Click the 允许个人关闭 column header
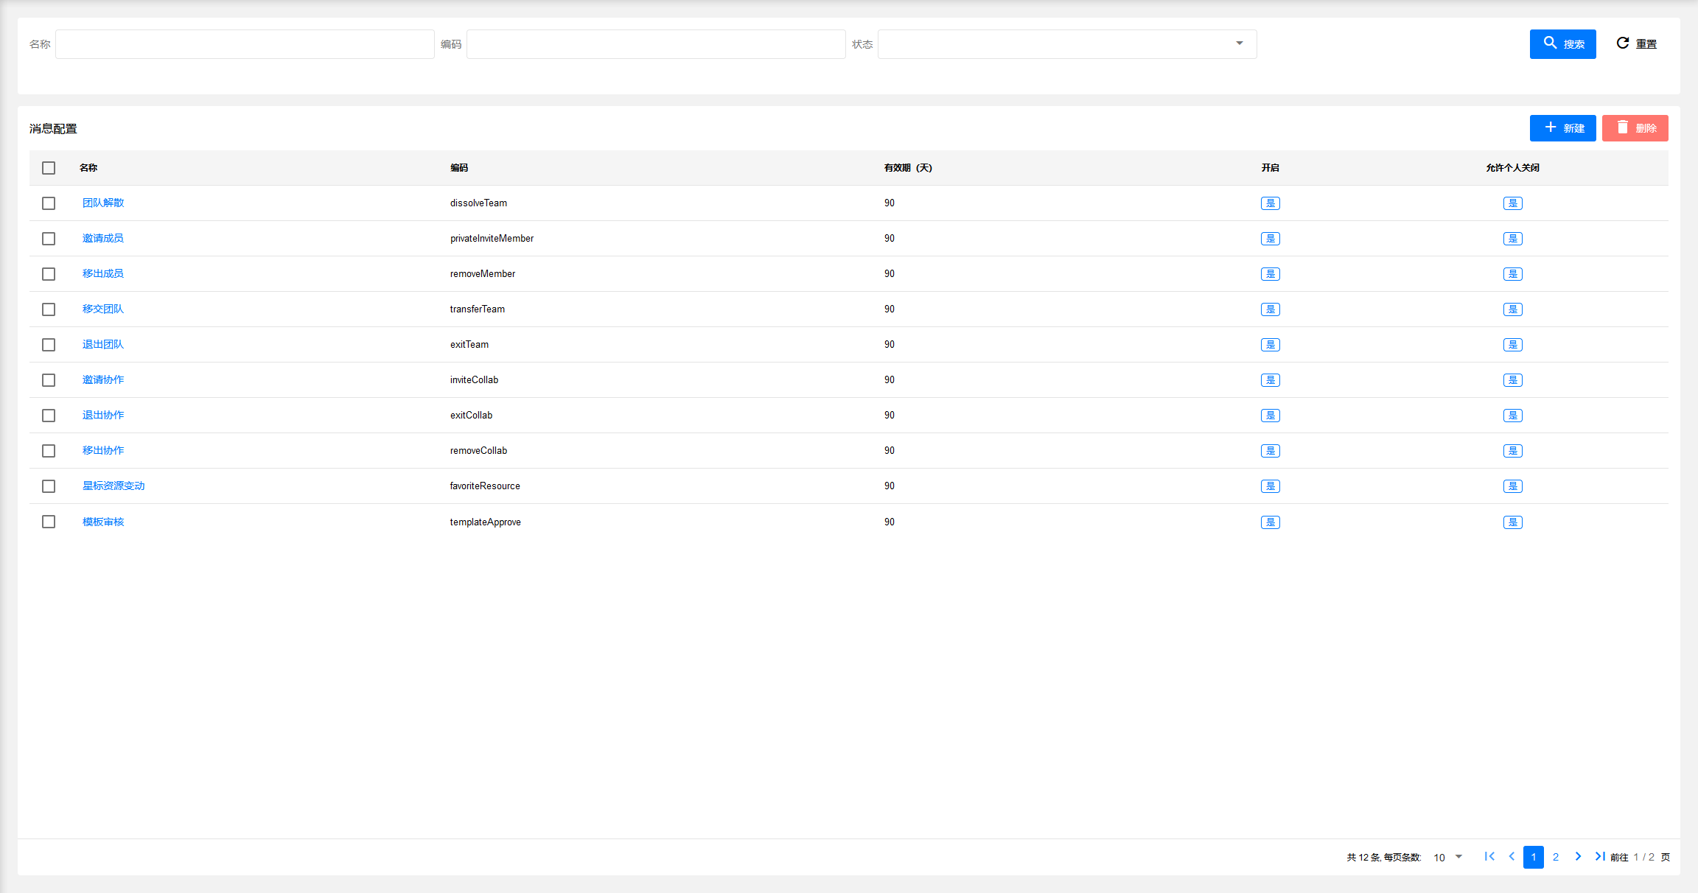The height and width of the screenshot is (893, 1698). 1512,168
